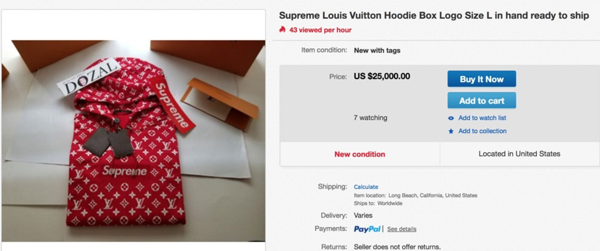This screenshot has height=251, width=600.
Task: Open the See details payments link
Action: [x=402, y=229]
